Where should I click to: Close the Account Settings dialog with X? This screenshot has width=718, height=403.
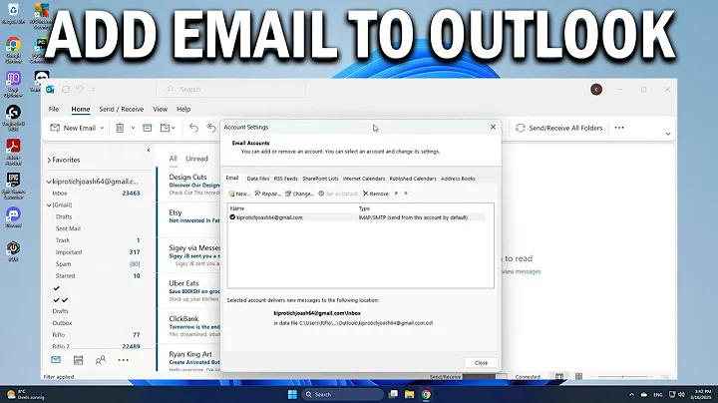tap(493, 127)
